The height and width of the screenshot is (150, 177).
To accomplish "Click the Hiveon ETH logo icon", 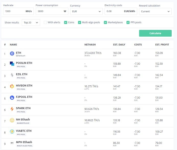I will click(12, 86).
